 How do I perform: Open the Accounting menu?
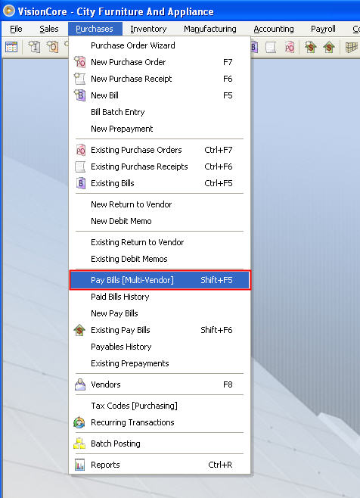273,29
